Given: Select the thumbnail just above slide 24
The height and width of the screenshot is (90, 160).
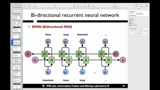Looking at the screenshot, I should [17, 36].
